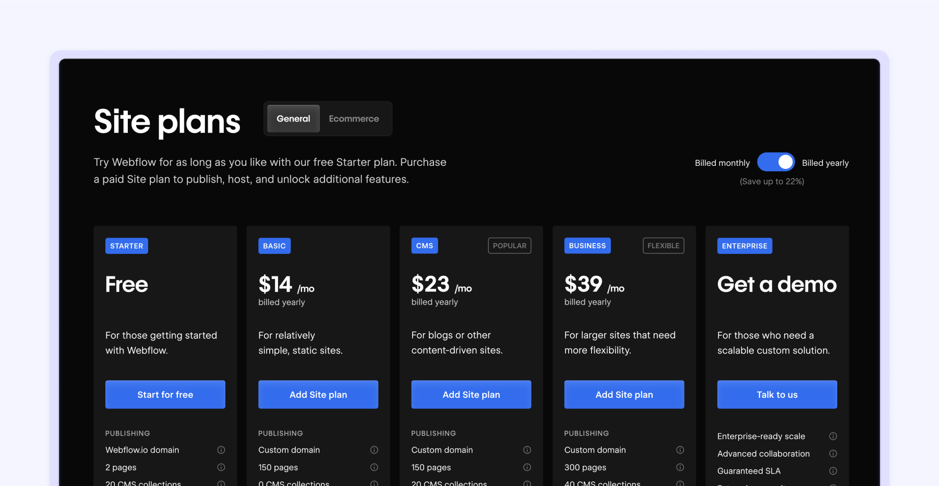Click the CMS plan badge
Viewport: 939px width, 486px height.
425,246
